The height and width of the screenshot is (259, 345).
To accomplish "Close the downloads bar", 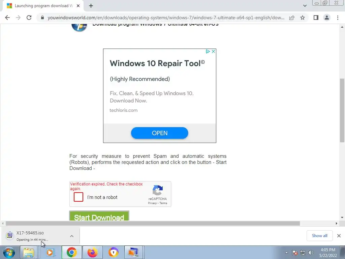I will point(339,236).
